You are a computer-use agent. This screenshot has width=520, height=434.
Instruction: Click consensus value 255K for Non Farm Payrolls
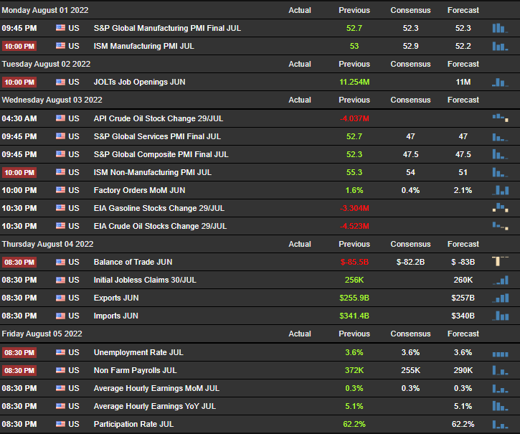pos(410,370)
